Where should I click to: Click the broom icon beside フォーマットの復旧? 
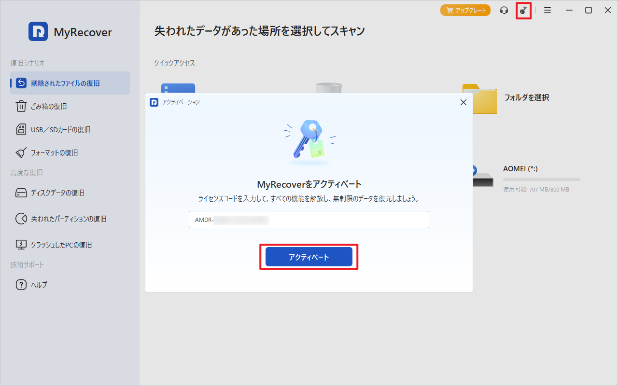coord(21,152)
